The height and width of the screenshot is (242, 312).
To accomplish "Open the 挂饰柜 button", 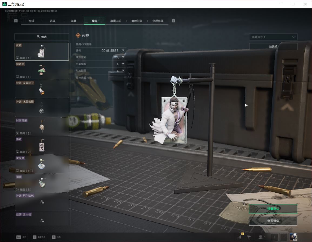I will [273, 47].
